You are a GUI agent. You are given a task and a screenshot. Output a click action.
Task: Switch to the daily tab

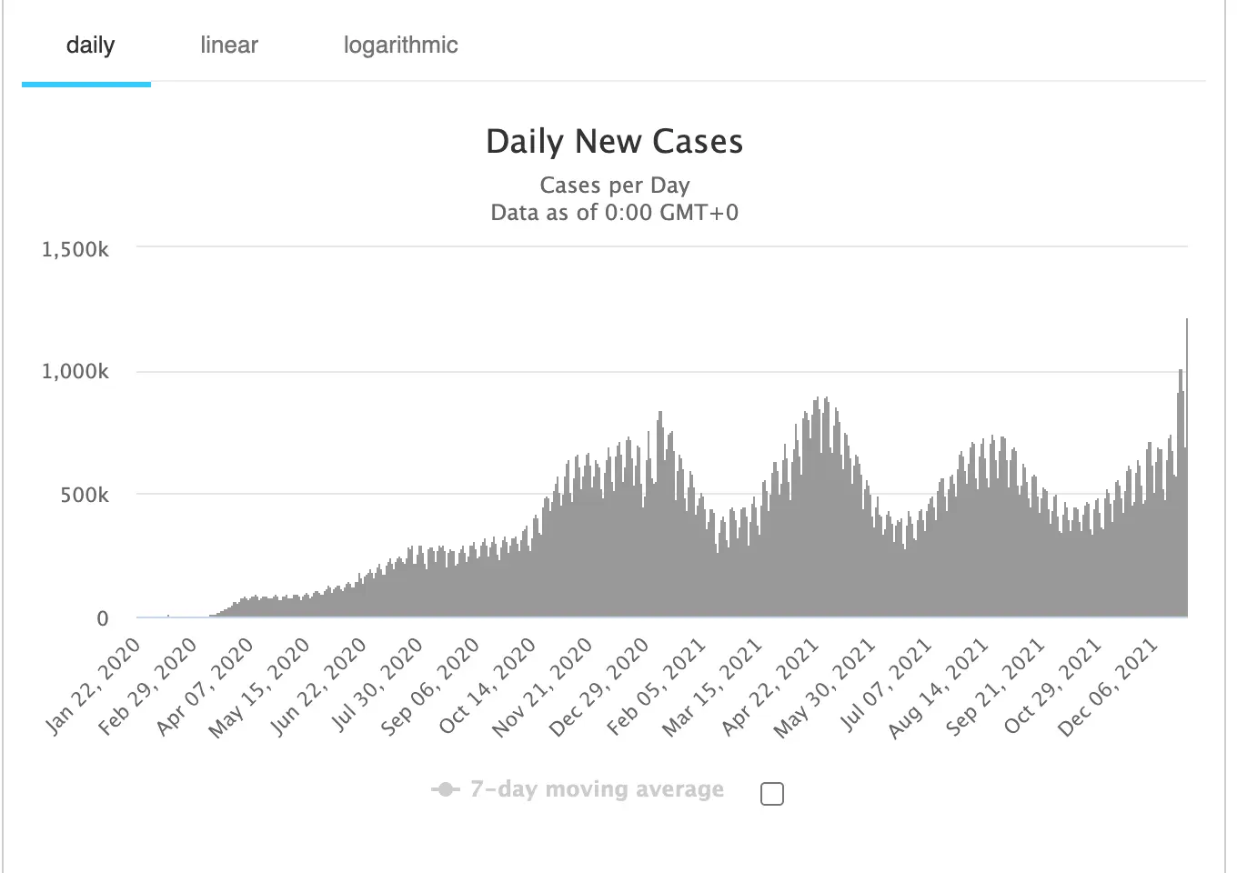tap(90, 45)
